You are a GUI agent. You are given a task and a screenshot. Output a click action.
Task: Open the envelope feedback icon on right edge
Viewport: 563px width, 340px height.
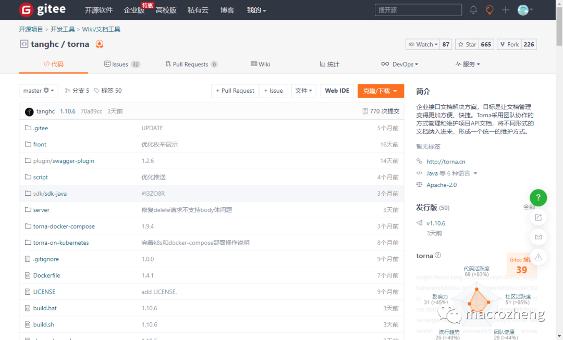click(x=538, y=237)
